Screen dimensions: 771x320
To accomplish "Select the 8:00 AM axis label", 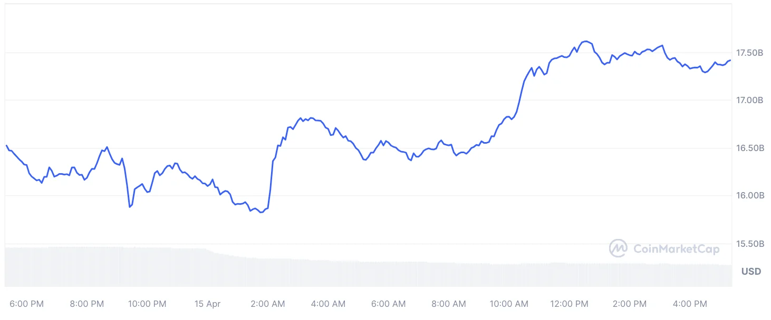I will click(x=449, y=304).
